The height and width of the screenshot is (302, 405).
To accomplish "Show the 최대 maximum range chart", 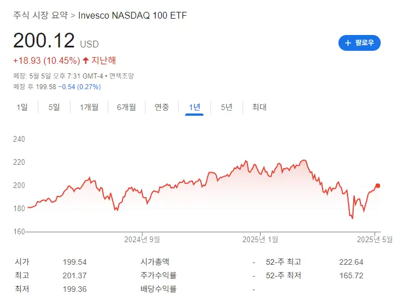I will pos(259,107).
